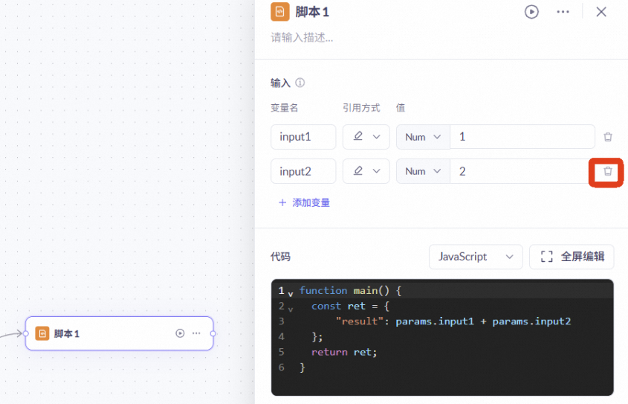Click the 代码 section label
628x404 pixels.
point(280,257)
